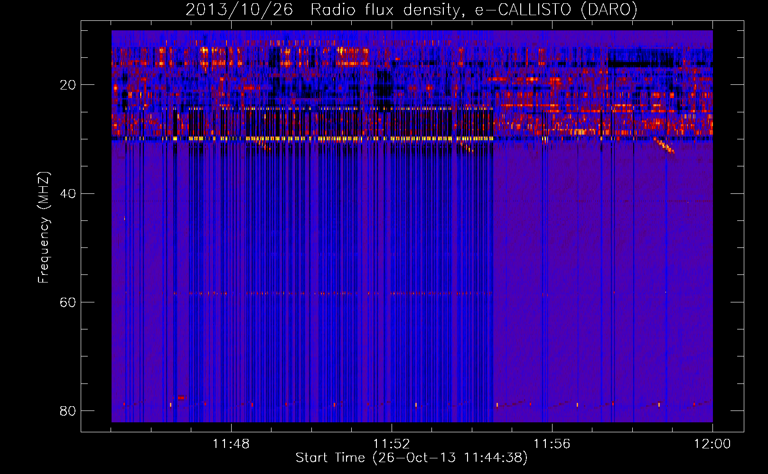Click the "20" frequency tick label
768x474 pixels.
pos(68,85)
